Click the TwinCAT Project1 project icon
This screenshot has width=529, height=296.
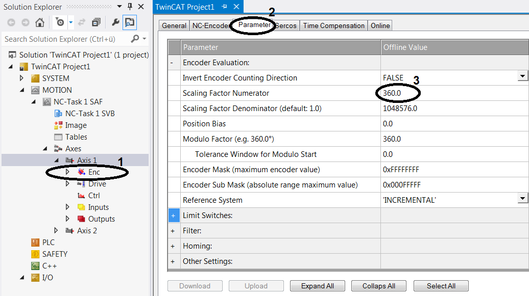pos(23,67)
